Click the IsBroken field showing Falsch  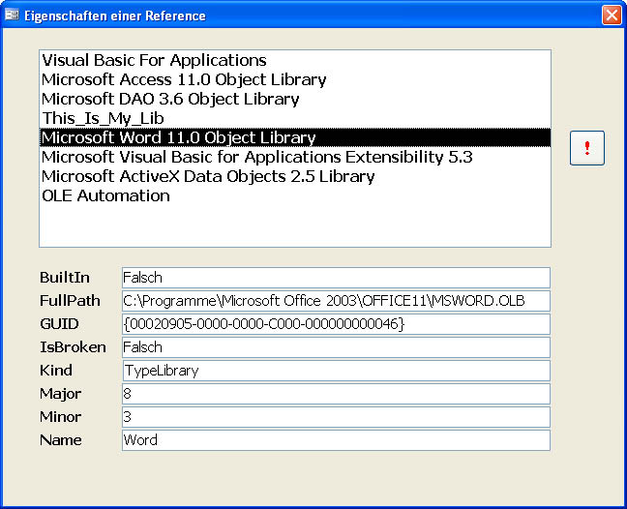[x=336, y=347]
